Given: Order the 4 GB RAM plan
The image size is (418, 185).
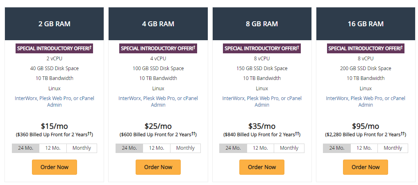Looking at the screenshot, I should point(158,167).
